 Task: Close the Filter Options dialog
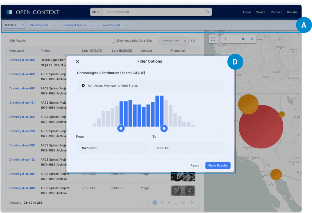click(x=77, y=62)
